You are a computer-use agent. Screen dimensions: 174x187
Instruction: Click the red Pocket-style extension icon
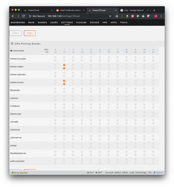click(132, 16)
